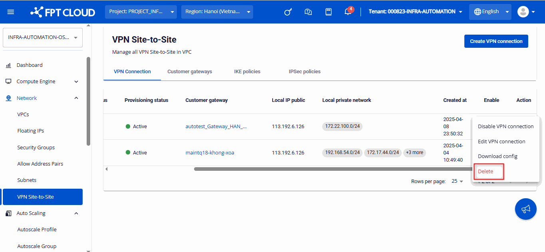
Task: Click the Provisioning status column header
Action: pyautogui.click(x=147, y=100)
